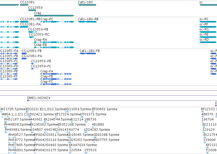Select EST ESG013c.E21_D12.3prime
The height and width of the screenshot is (154, 217).
(27, 112)
